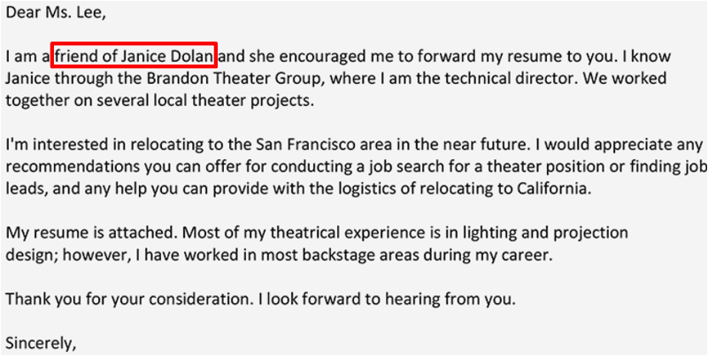Screen dimensions: 708x356
Task: Click the highlighted phrase "friend of Janice Dolan"
Action: click(134, 56)
